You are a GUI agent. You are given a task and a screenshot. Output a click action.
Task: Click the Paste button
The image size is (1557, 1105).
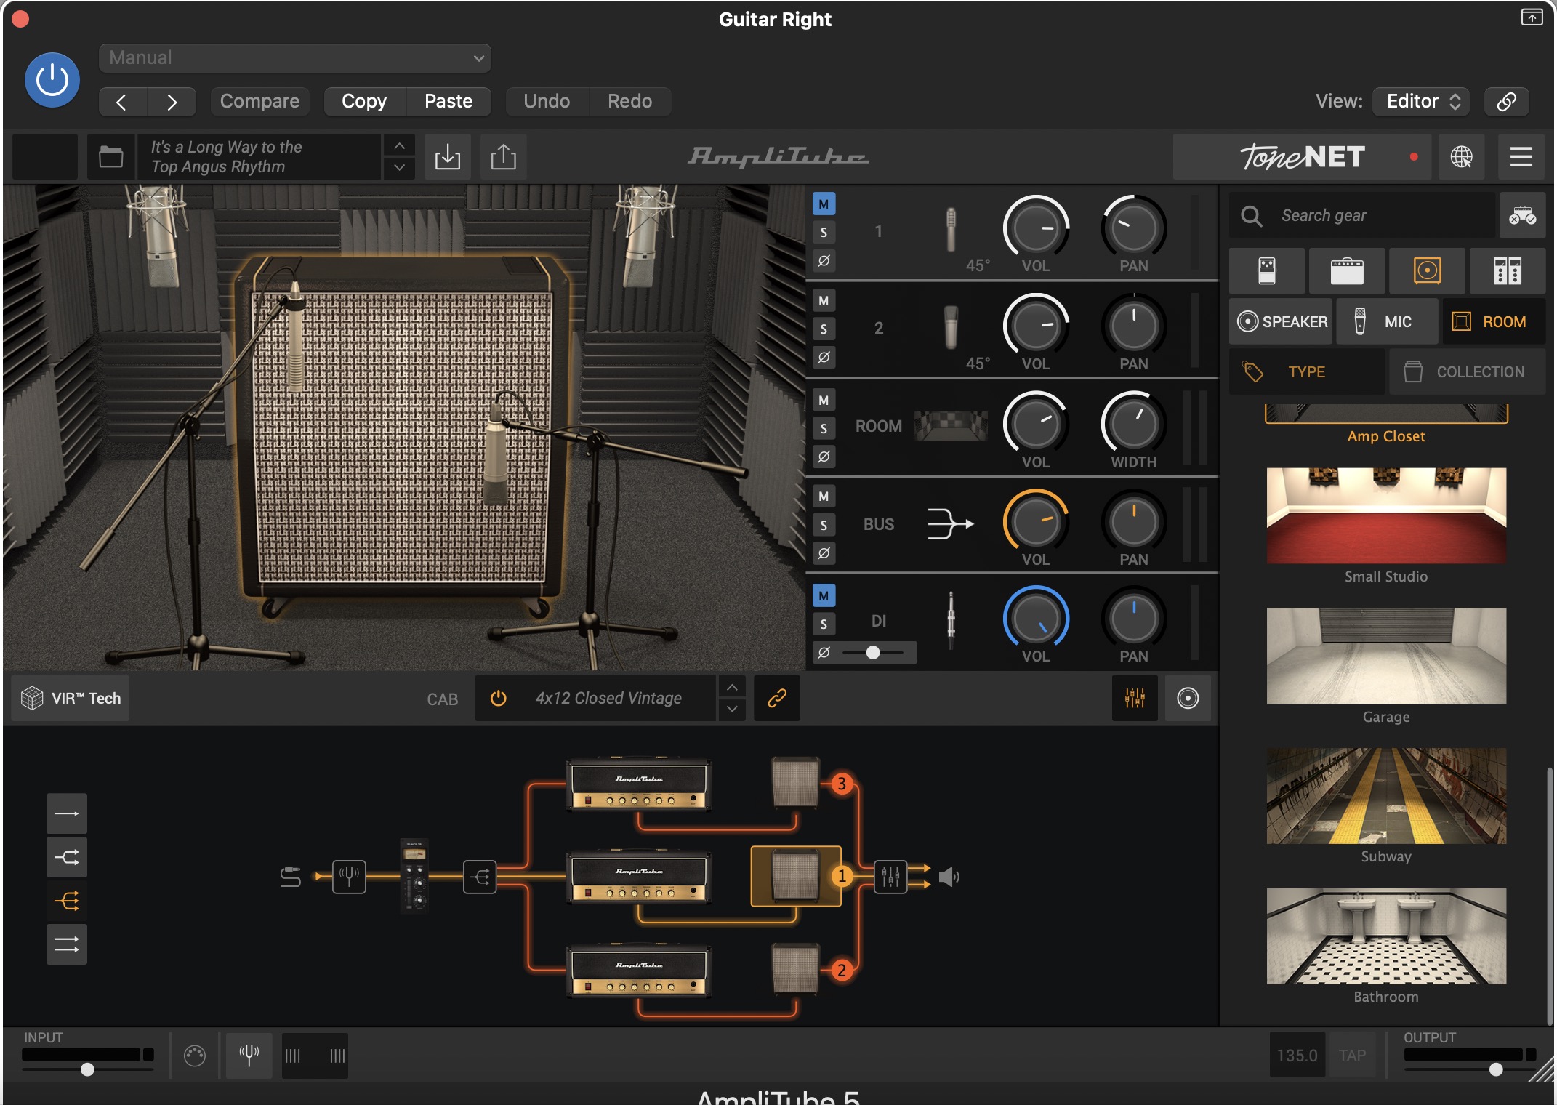[x=448, y=101]
